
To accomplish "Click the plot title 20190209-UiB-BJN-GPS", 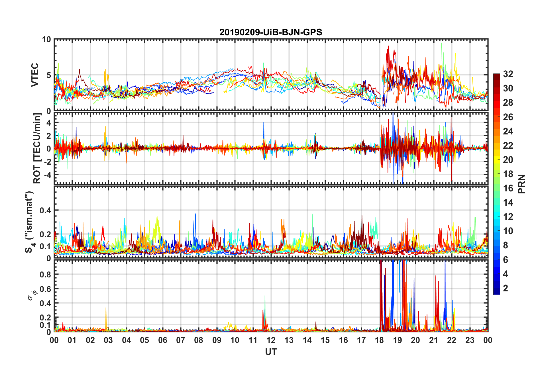I will (x=271, y=32).
